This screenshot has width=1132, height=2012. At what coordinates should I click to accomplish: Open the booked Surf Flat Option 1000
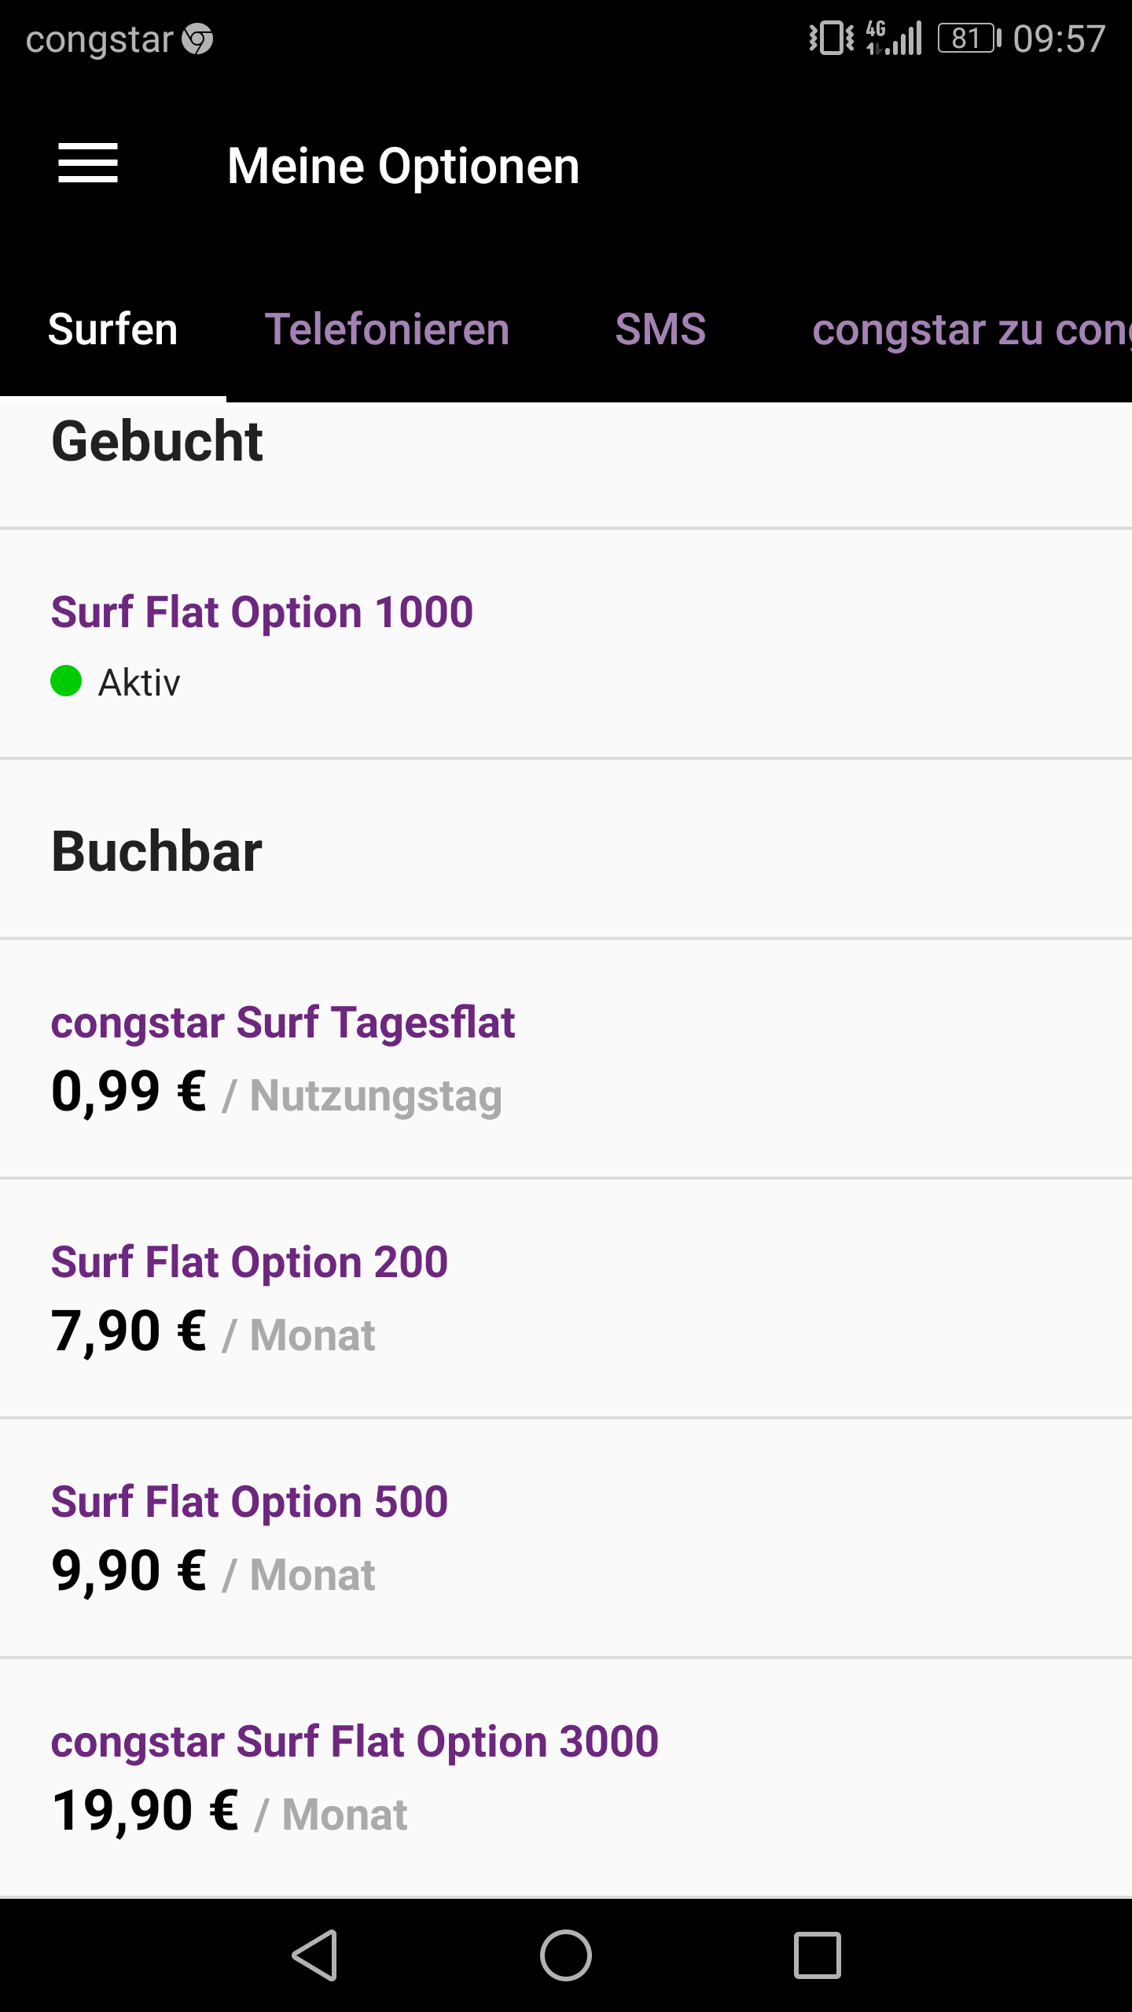point(262,612)
